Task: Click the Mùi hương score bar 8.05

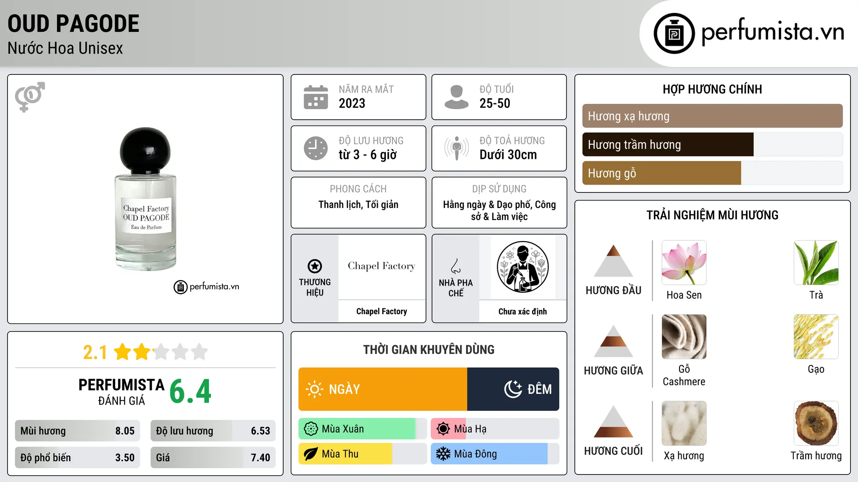Action: [x=78, y=431]
